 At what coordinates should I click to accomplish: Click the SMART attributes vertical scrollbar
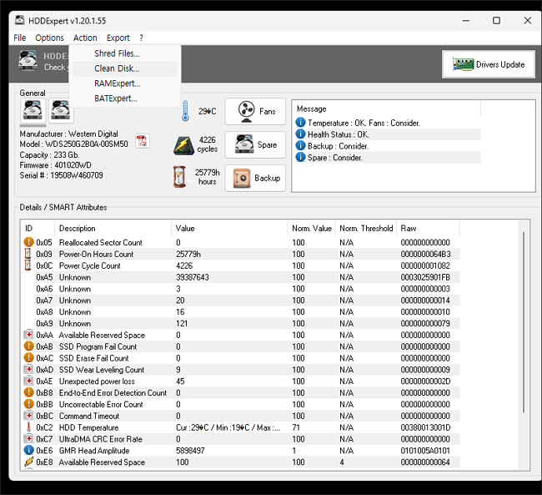coord(524,322)
